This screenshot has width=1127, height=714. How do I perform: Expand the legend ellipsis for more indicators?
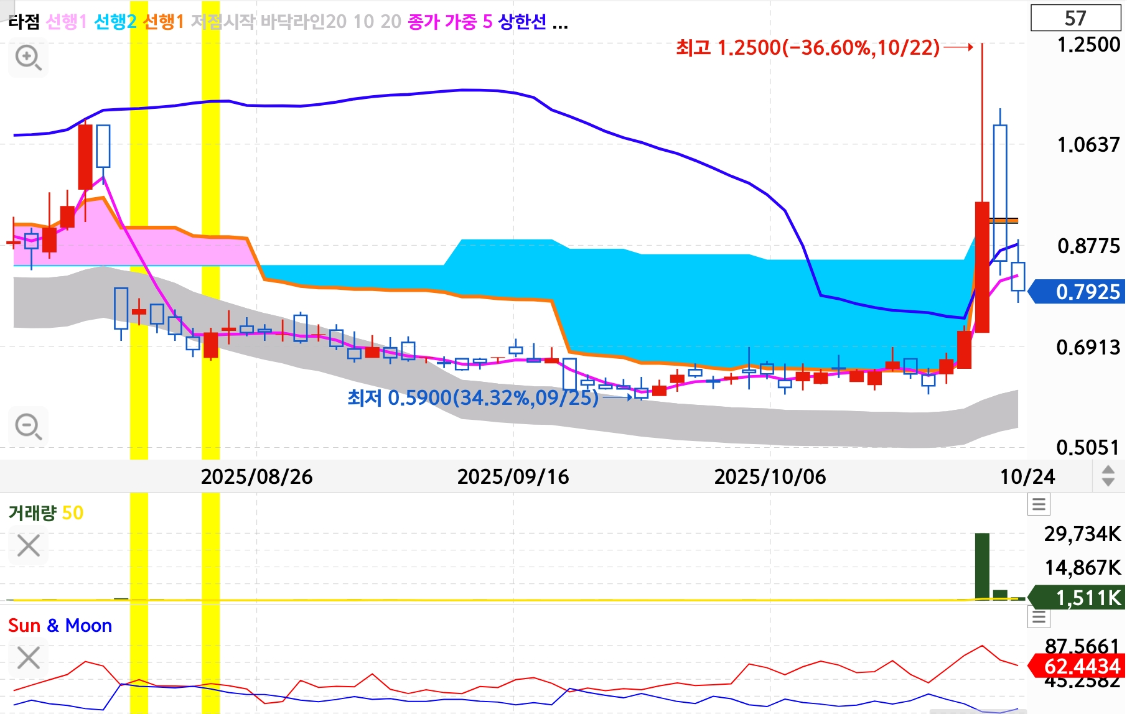pyautogui.click(x=560, y=25)
